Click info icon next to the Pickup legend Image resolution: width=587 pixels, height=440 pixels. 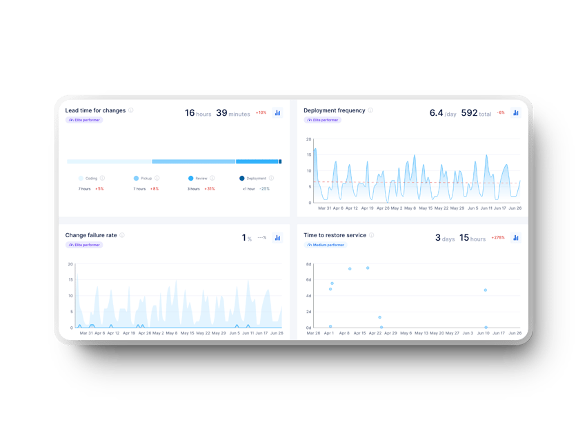[158, 178]
